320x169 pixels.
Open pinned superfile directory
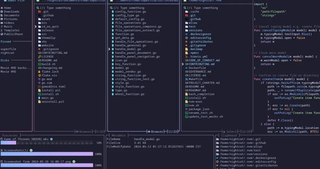(x=8, y=49)
